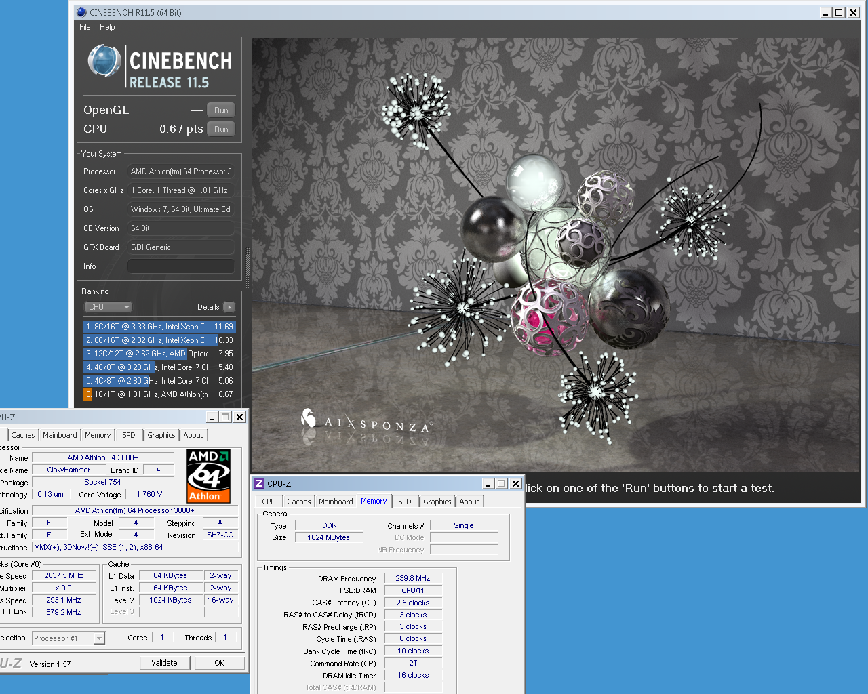
Task: Select Memory tab in CPU-Z memory window
Action: (374, 501)
